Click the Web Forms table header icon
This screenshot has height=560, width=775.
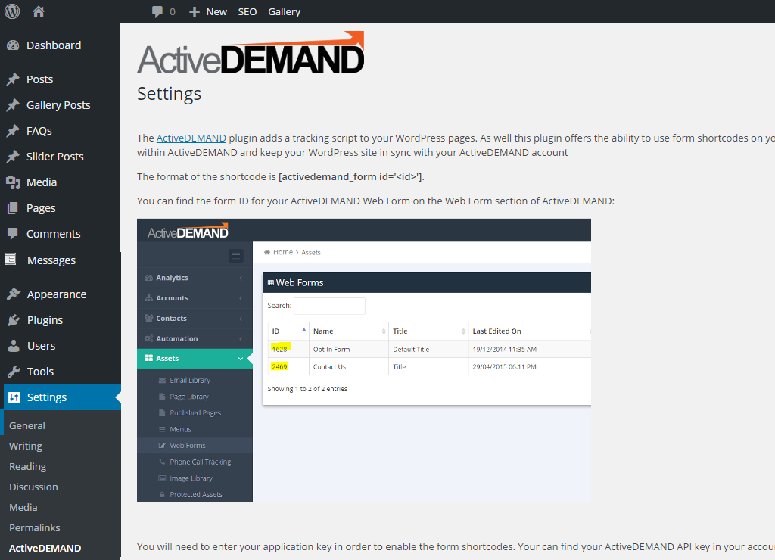(270, 283)
